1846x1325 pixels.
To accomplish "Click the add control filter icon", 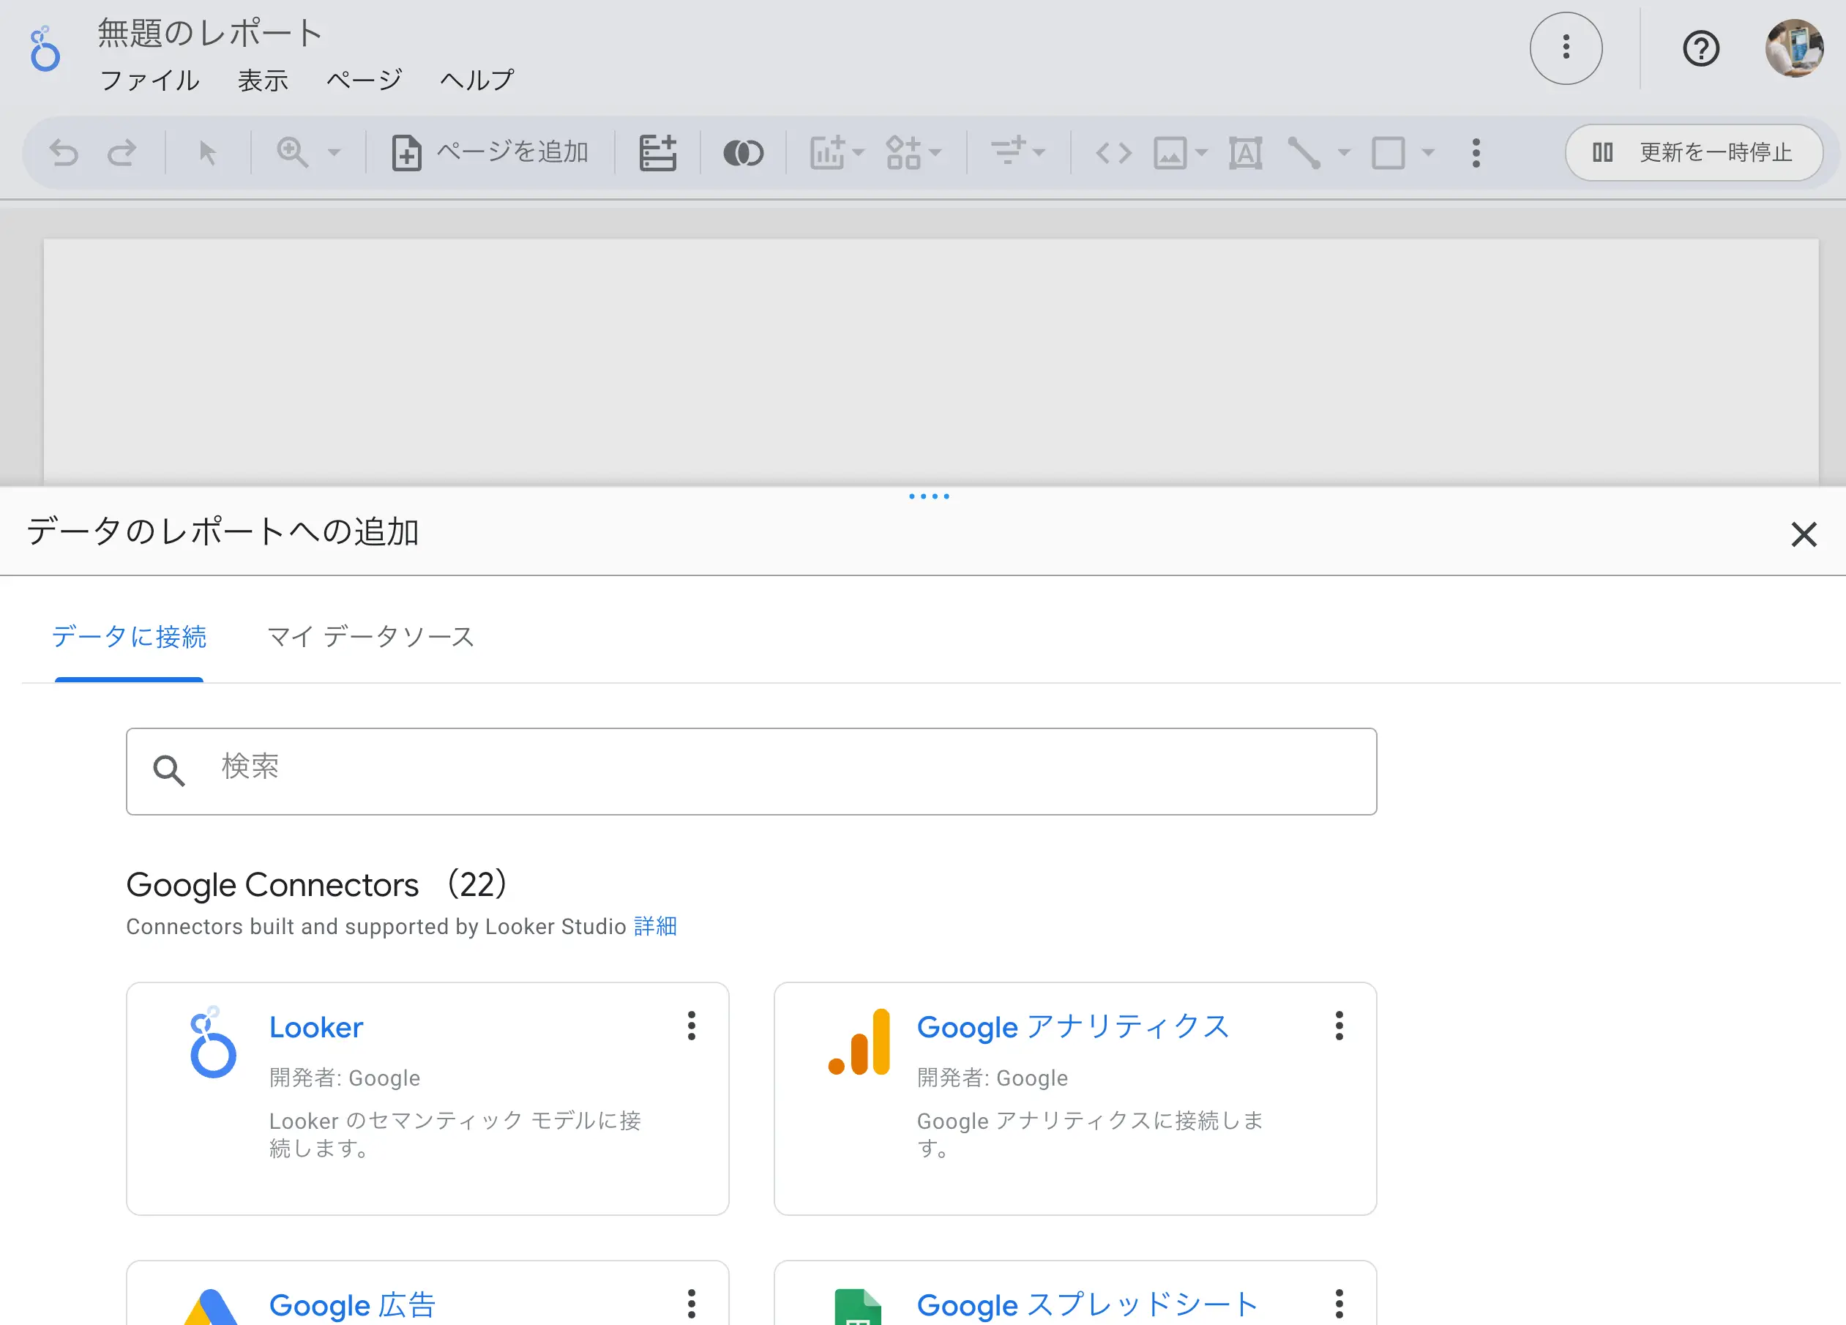I will (x=1009, y=152).
